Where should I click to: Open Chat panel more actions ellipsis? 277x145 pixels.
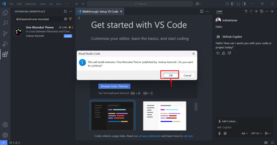267,11
